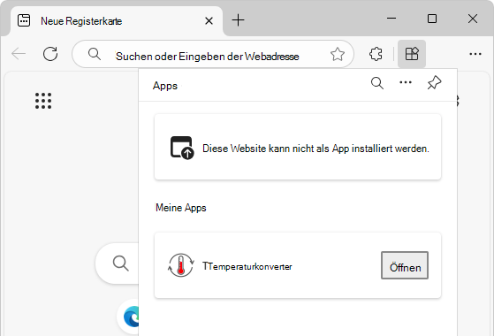
Task: Open the Temperaturkonverter app with Öffnen
Action: click(405, 265)
